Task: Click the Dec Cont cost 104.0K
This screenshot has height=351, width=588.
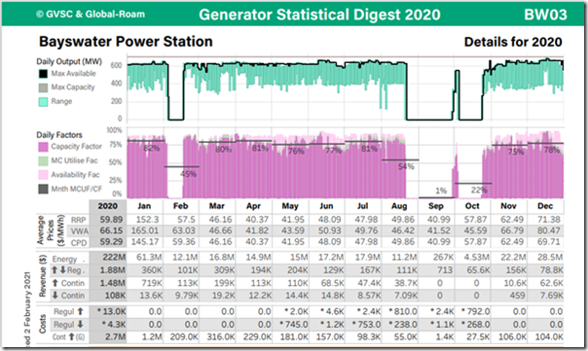Action: [549, 336]
